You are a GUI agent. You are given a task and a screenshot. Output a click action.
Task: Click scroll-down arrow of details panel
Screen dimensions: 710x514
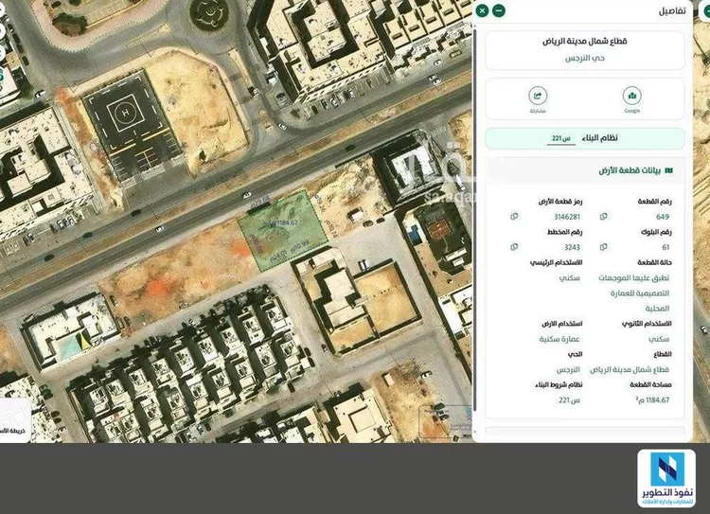[x=474, y=432]
